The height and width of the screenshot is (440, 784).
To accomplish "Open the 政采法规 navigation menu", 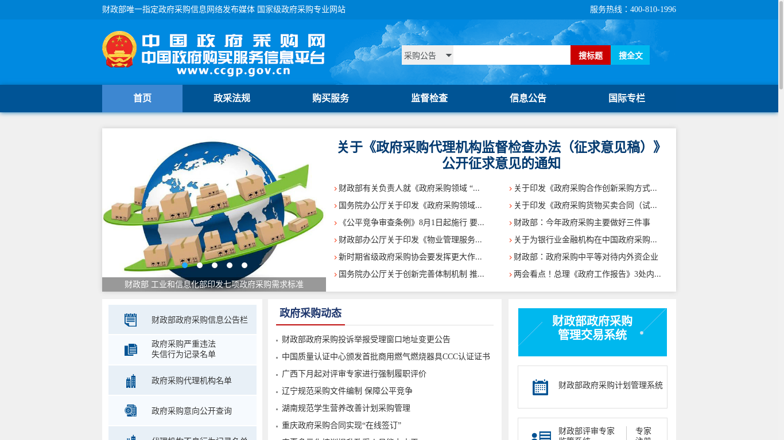I will (x=232, y=98).
